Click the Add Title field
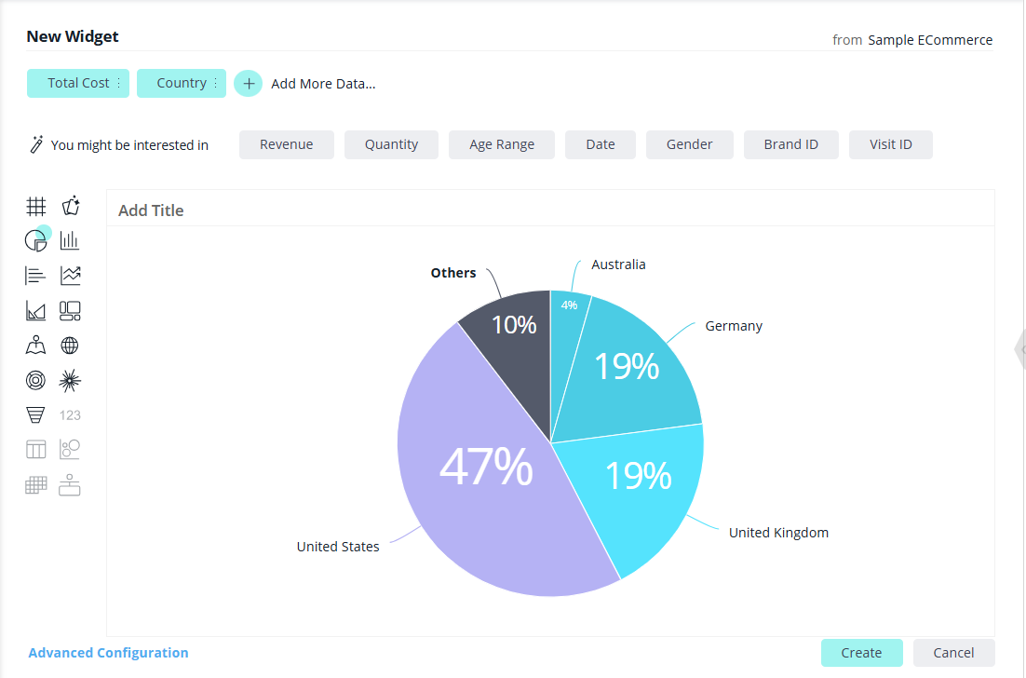The height and width of the screenshot is (678, 1026). click(x=151, y=210)
